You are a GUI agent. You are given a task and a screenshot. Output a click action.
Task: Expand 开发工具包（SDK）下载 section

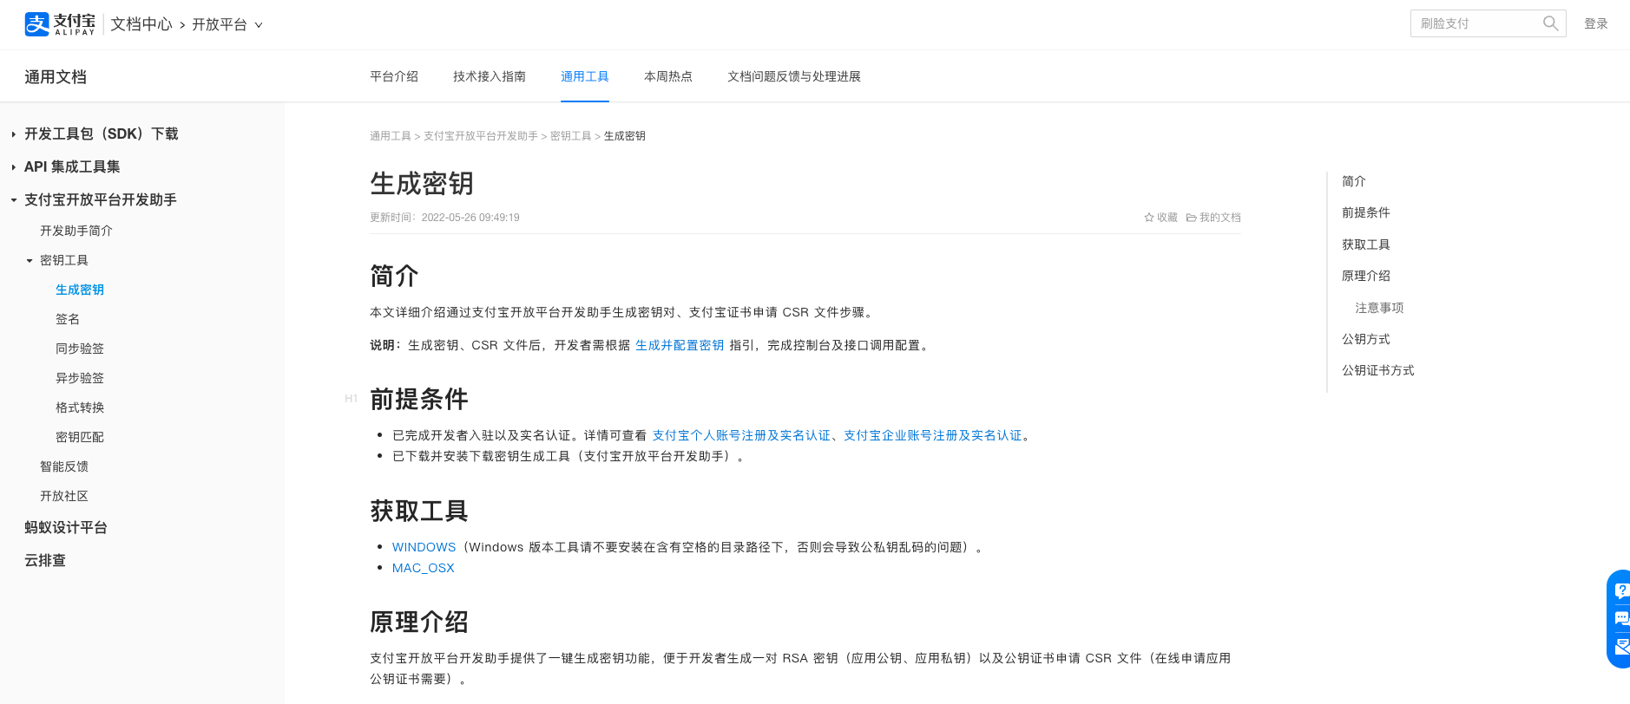coord(14,134)
